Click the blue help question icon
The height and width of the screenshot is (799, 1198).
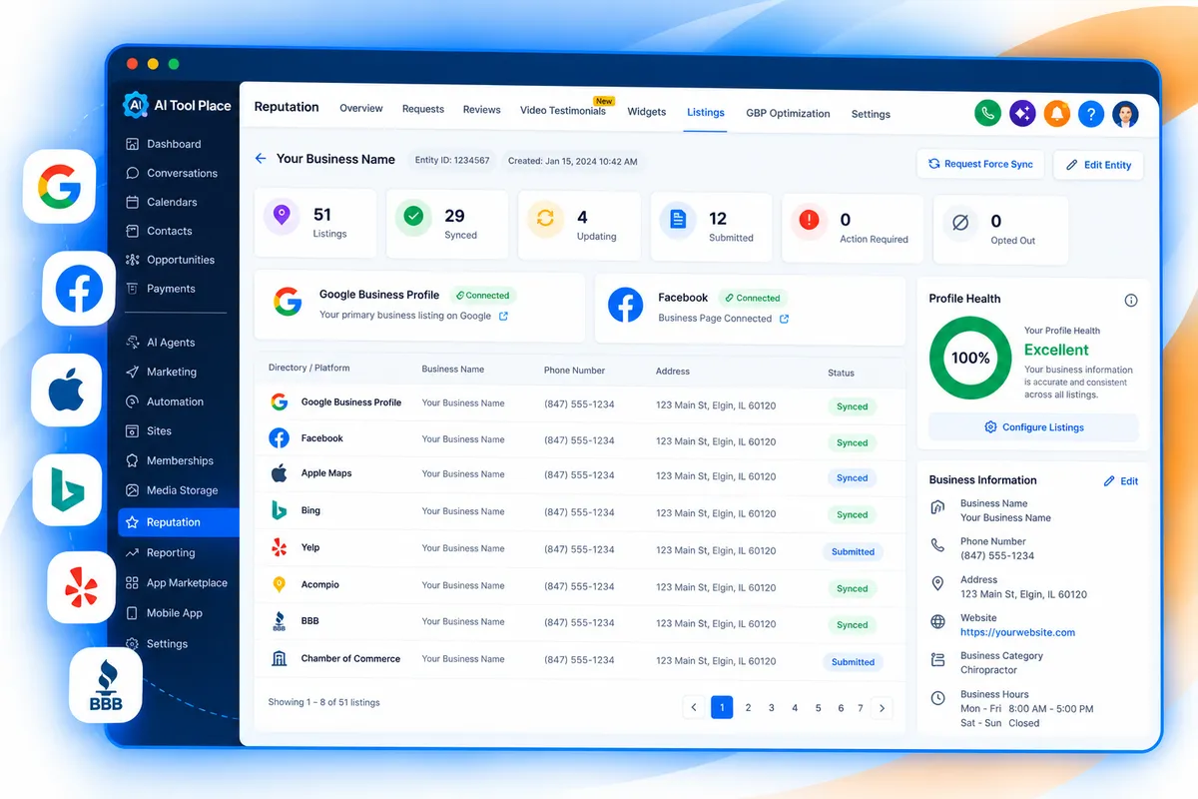point(1091,115)
